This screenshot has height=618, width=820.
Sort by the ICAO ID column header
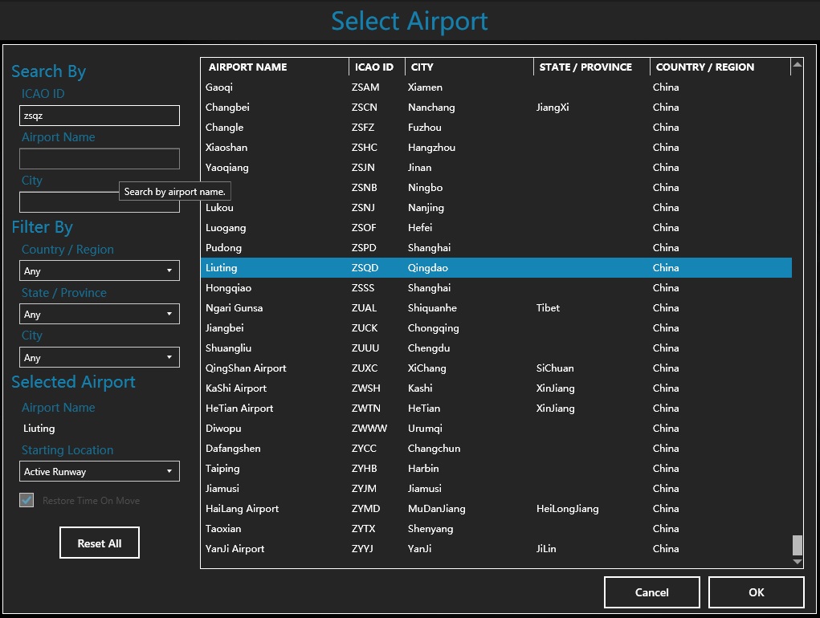point(374,67)
